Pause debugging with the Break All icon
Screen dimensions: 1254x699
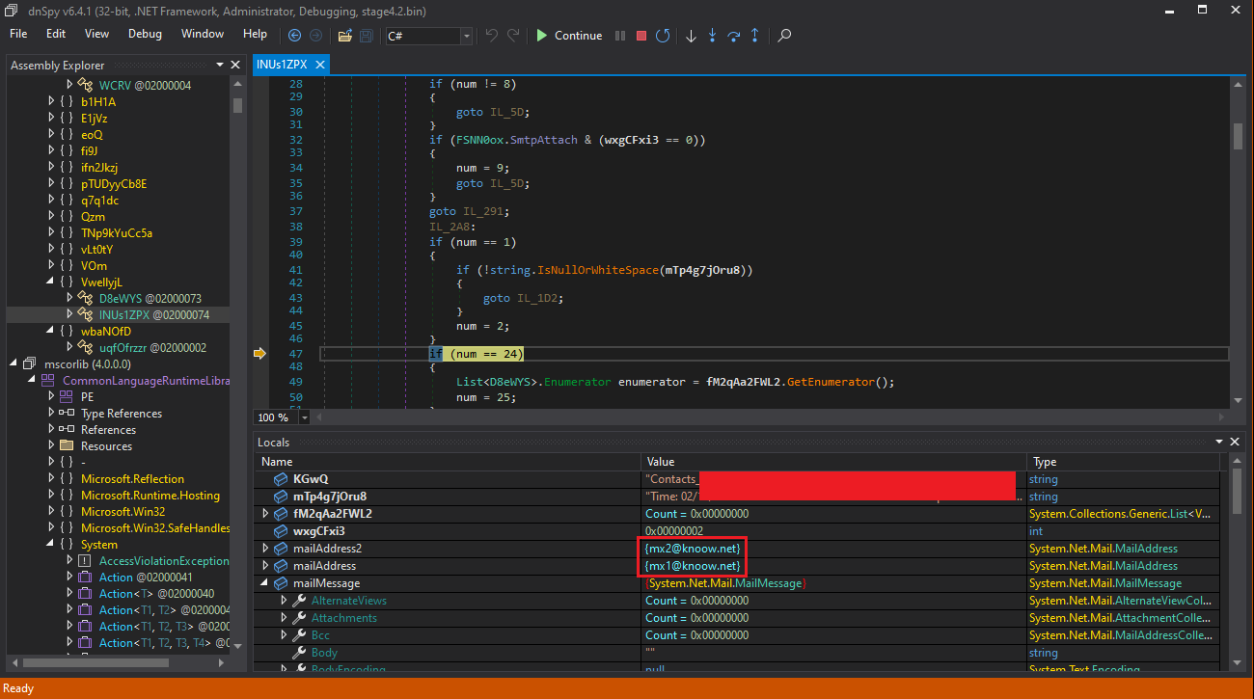tap(620, 36)
